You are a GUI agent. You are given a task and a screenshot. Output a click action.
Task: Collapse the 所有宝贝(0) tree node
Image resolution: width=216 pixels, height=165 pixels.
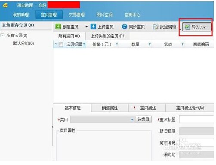3,35
